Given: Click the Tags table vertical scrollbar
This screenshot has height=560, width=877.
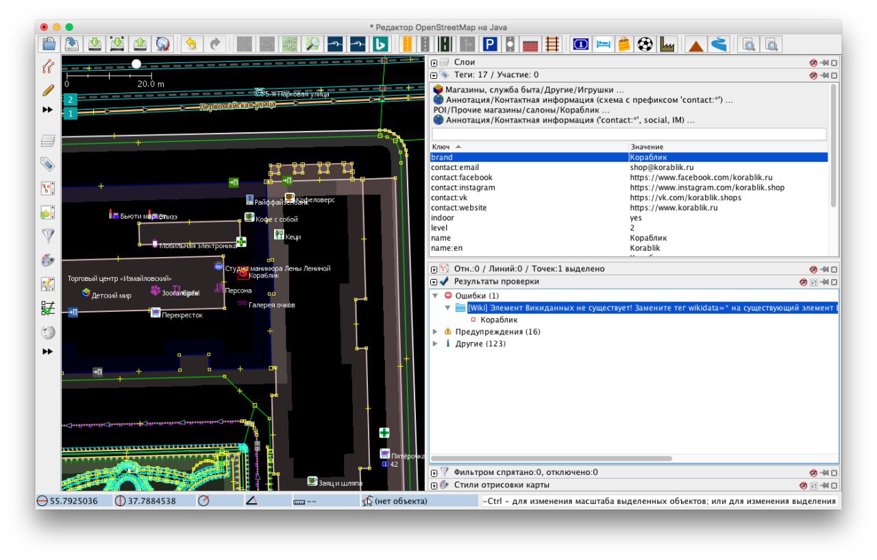Looking at the screenshot, I should [833, 145].
